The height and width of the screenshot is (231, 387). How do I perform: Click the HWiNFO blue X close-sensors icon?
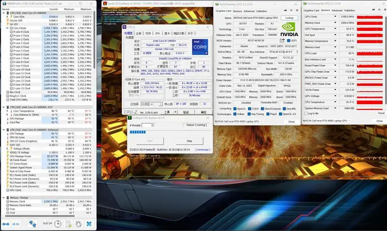89,224
